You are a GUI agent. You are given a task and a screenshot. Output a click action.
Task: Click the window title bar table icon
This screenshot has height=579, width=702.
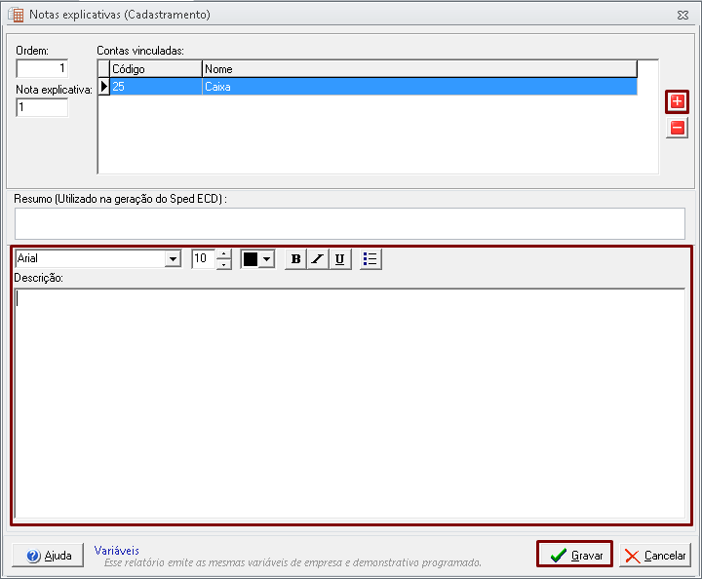tap(16, 15)
